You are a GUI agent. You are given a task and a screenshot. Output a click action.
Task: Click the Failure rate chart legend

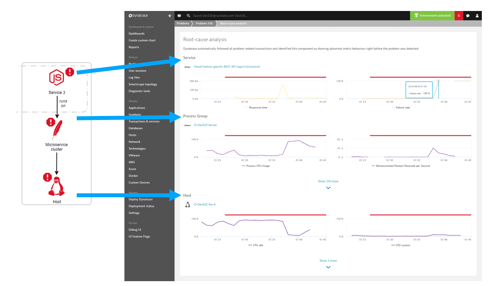click(401, 108)
